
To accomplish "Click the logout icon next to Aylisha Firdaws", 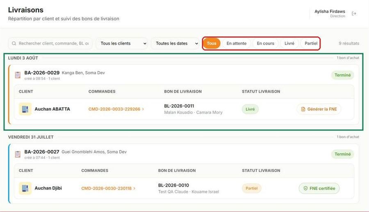I will (x=354, y=14).
